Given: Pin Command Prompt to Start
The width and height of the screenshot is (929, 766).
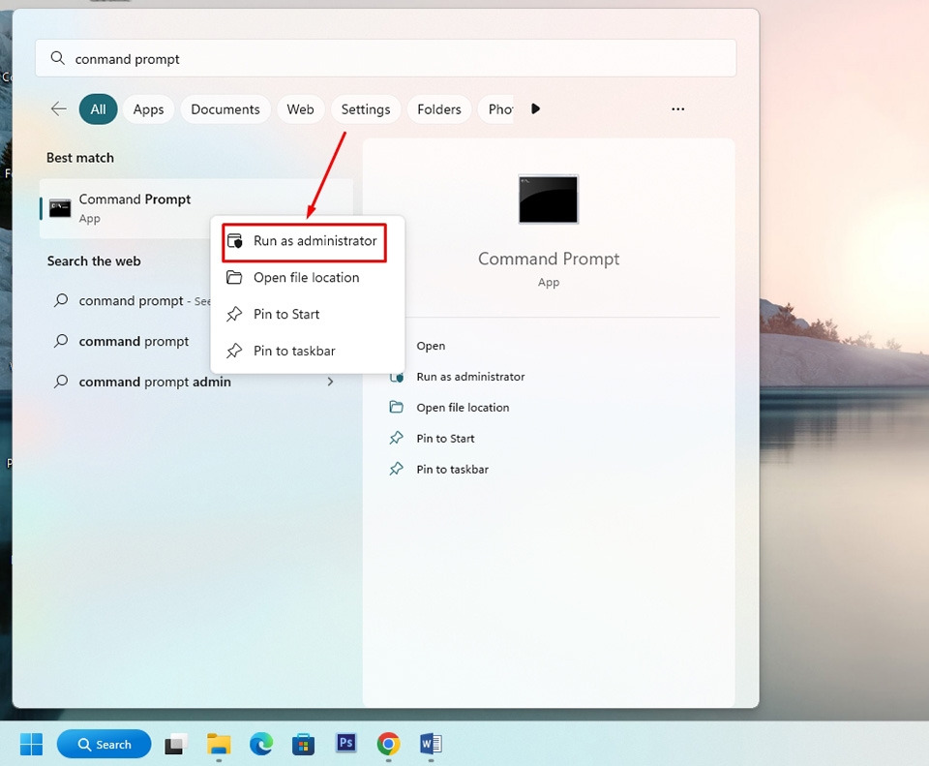Looking at the screenshot, I should [284, 314].
